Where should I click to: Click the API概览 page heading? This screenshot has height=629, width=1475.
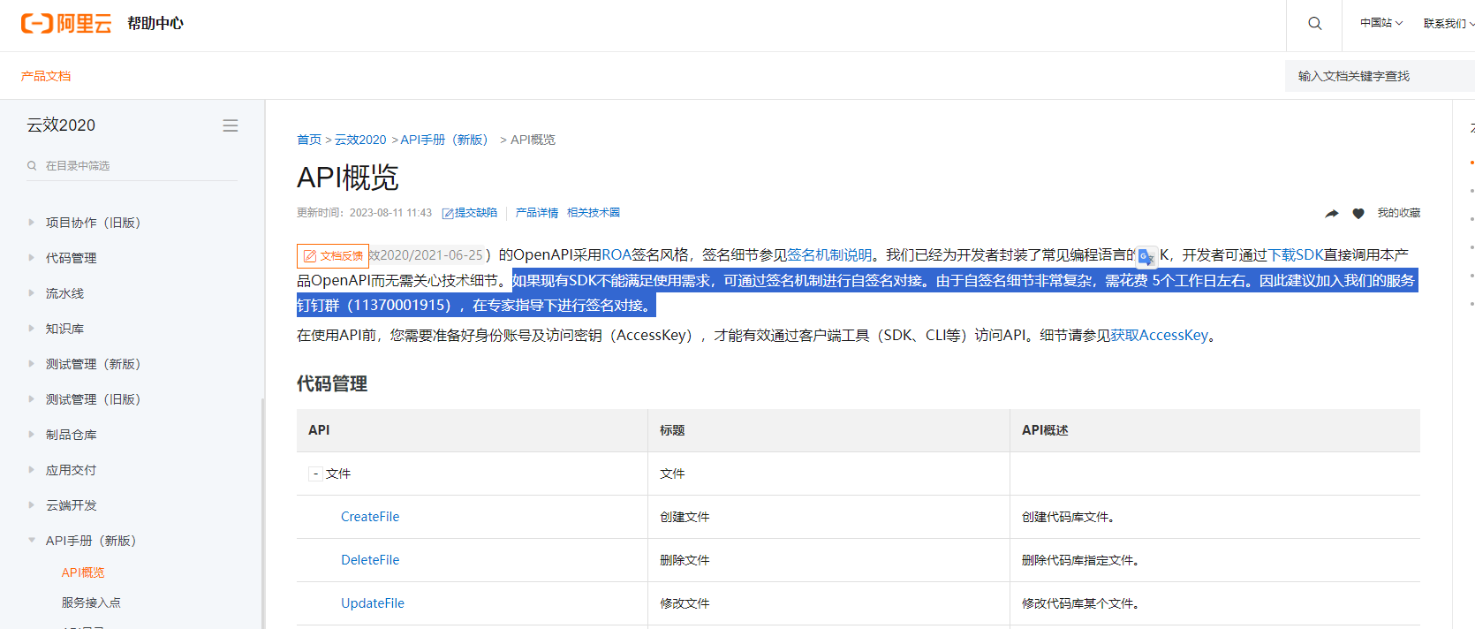[x=348, y=178]
